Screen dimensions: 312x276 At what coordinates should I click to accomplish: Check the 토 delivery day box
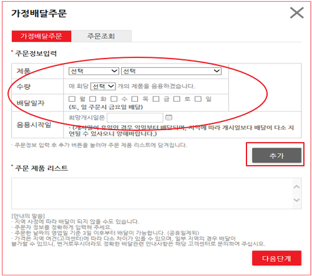(x=177, y=99)
